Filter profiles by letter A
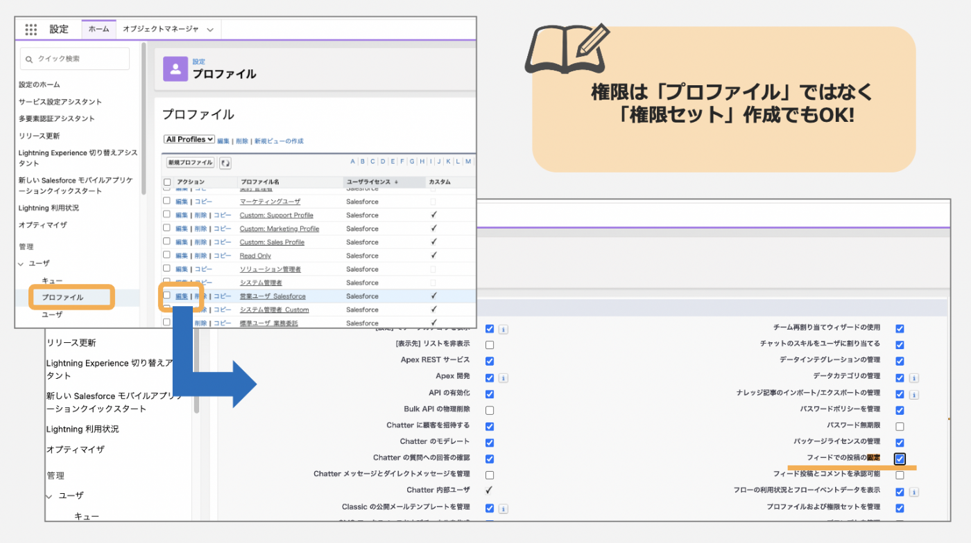971x543 pixels. pyautogui.click(x=352, y=161)
